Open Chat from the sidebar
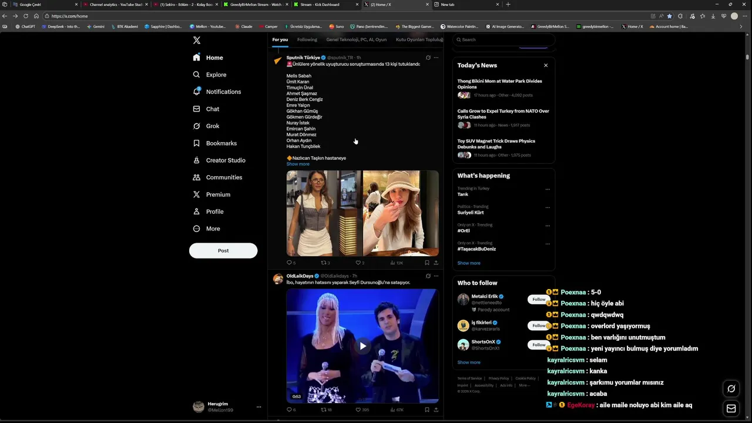This screenshot has width=752, height=423. 206,109
